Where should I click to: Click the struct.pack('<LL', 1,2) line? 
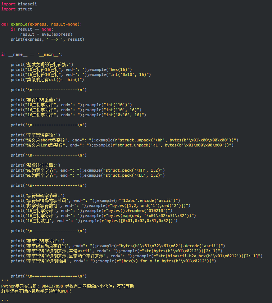click(x=88, y=175)
